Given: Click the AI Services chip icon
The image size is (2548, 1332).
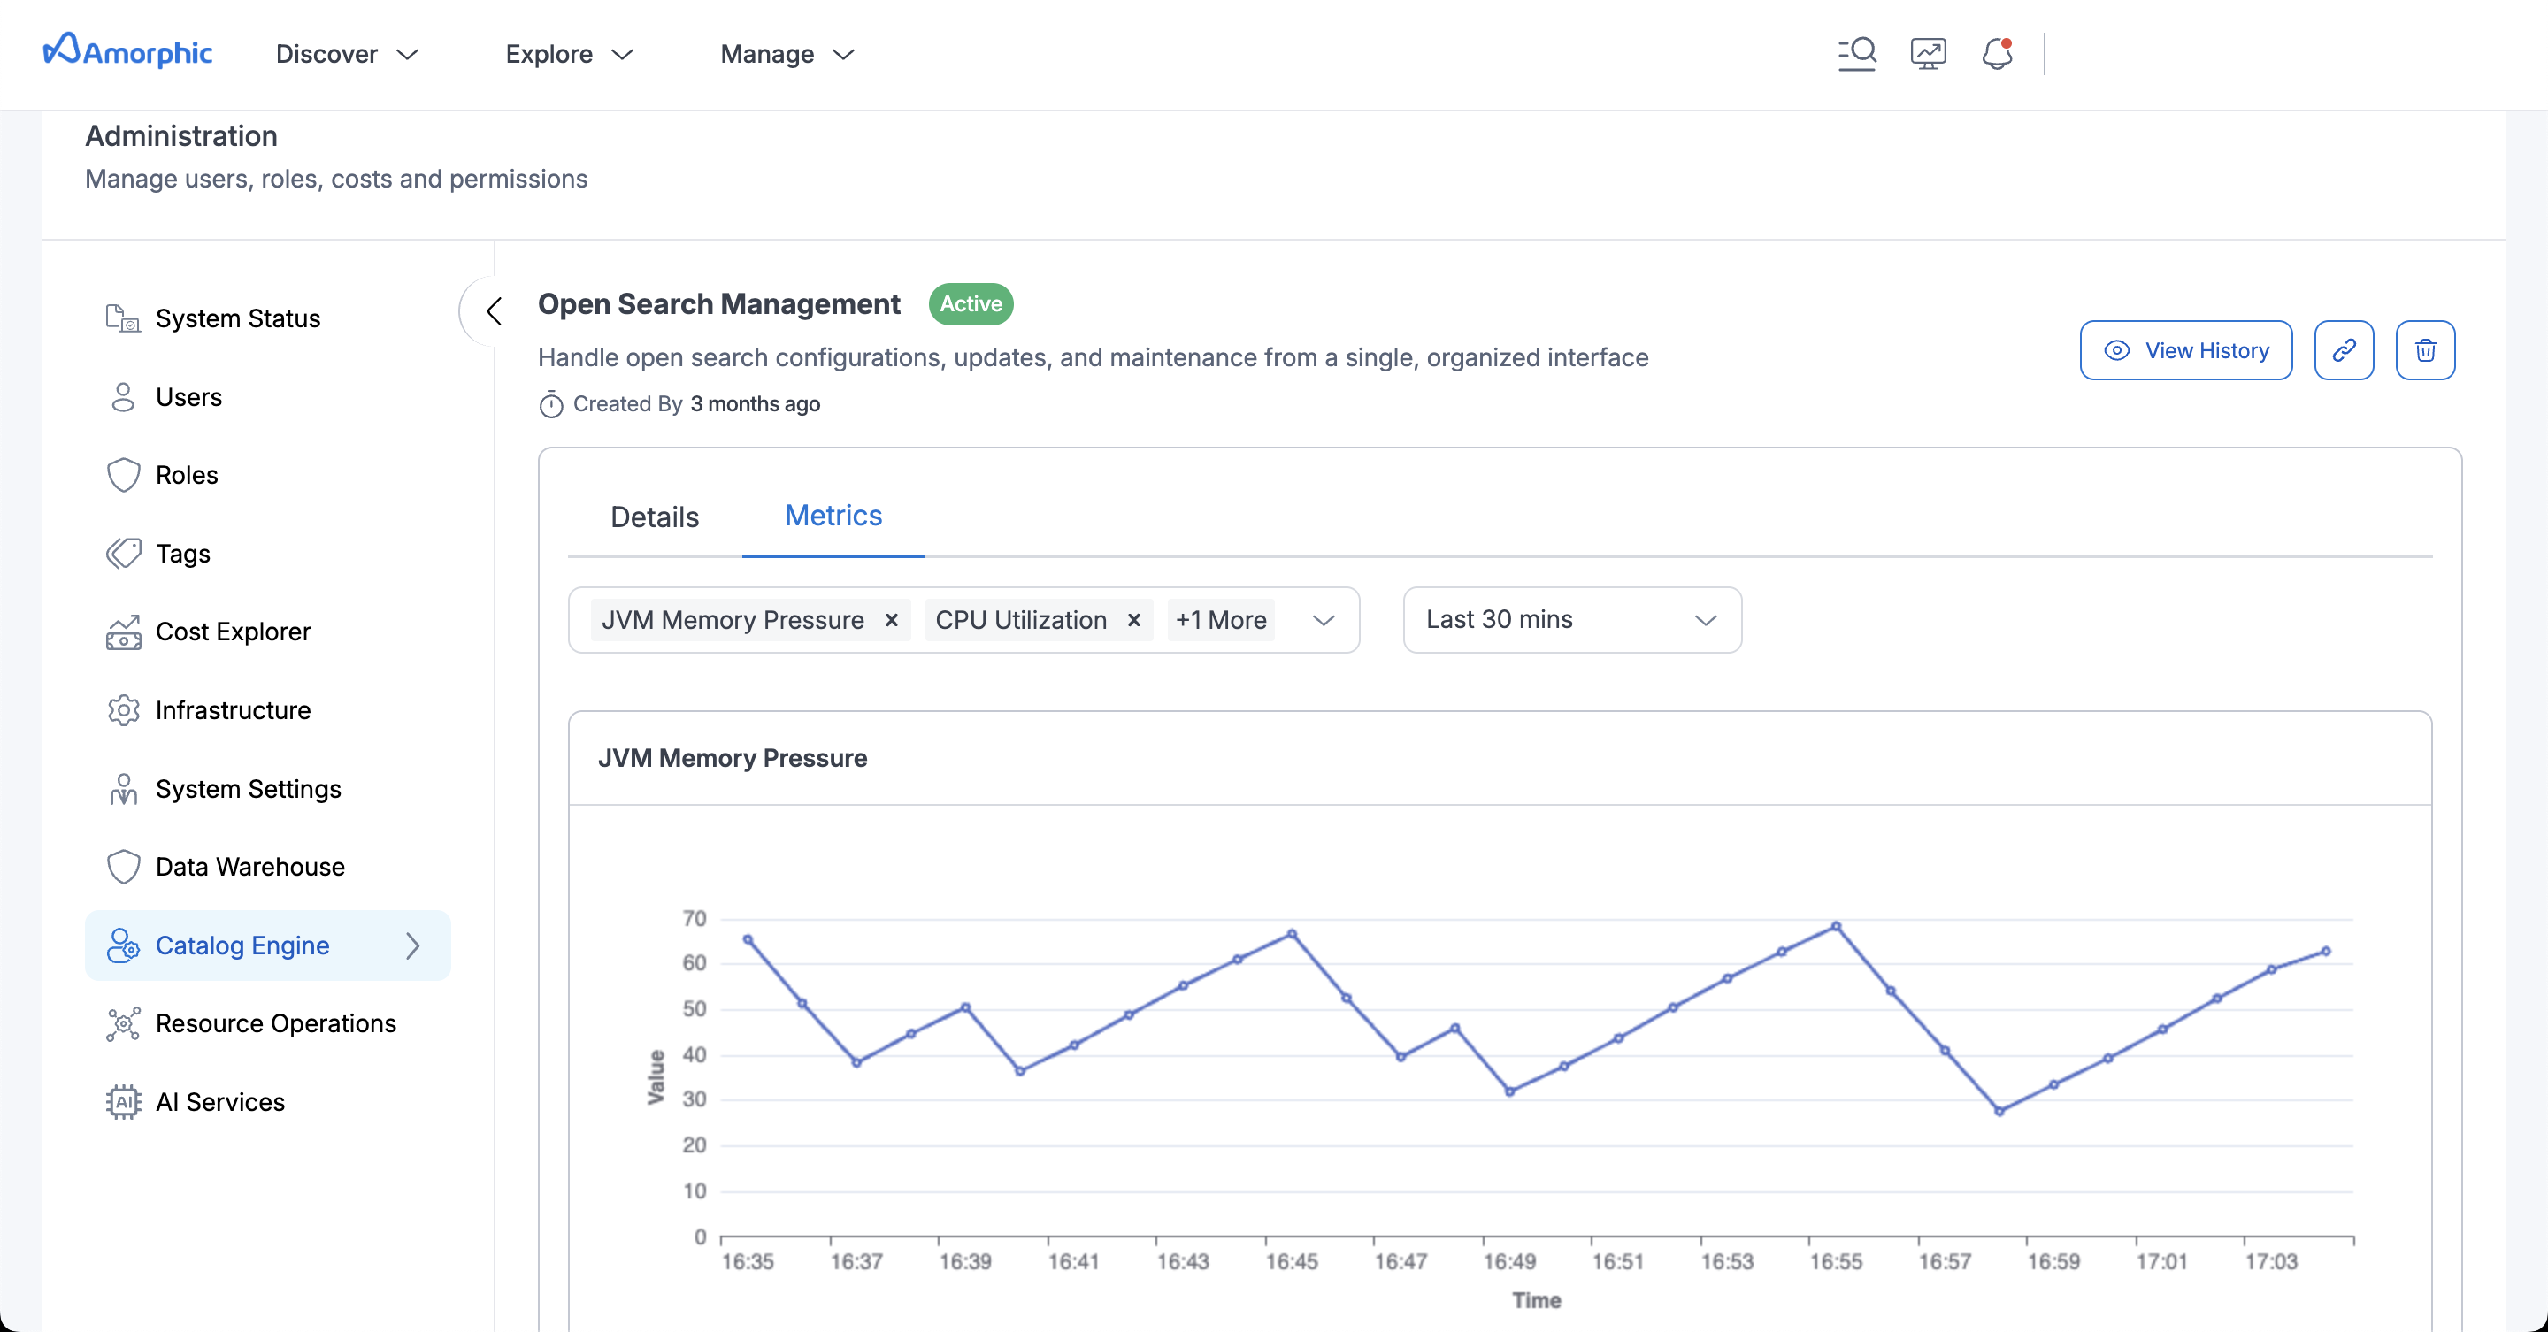Looking at the screenshot, I should (123, 1101).
